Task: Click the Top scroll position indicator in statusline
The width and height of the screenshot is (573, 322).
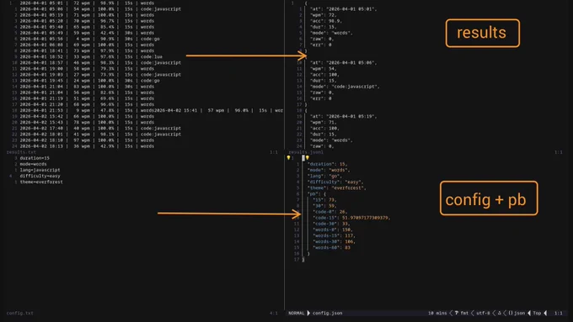Action: (537, 313)
